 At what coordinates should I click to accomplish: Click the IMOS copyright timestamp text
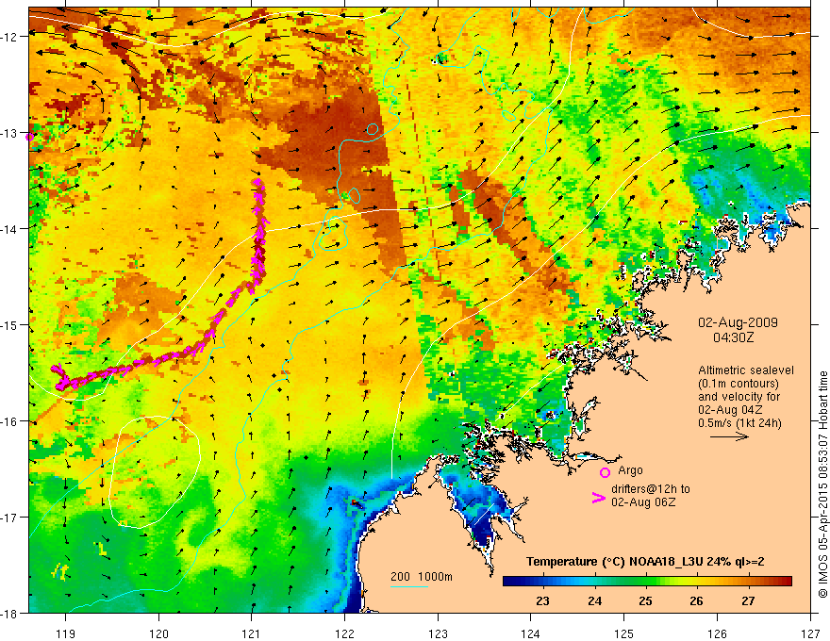coord(822,485)
